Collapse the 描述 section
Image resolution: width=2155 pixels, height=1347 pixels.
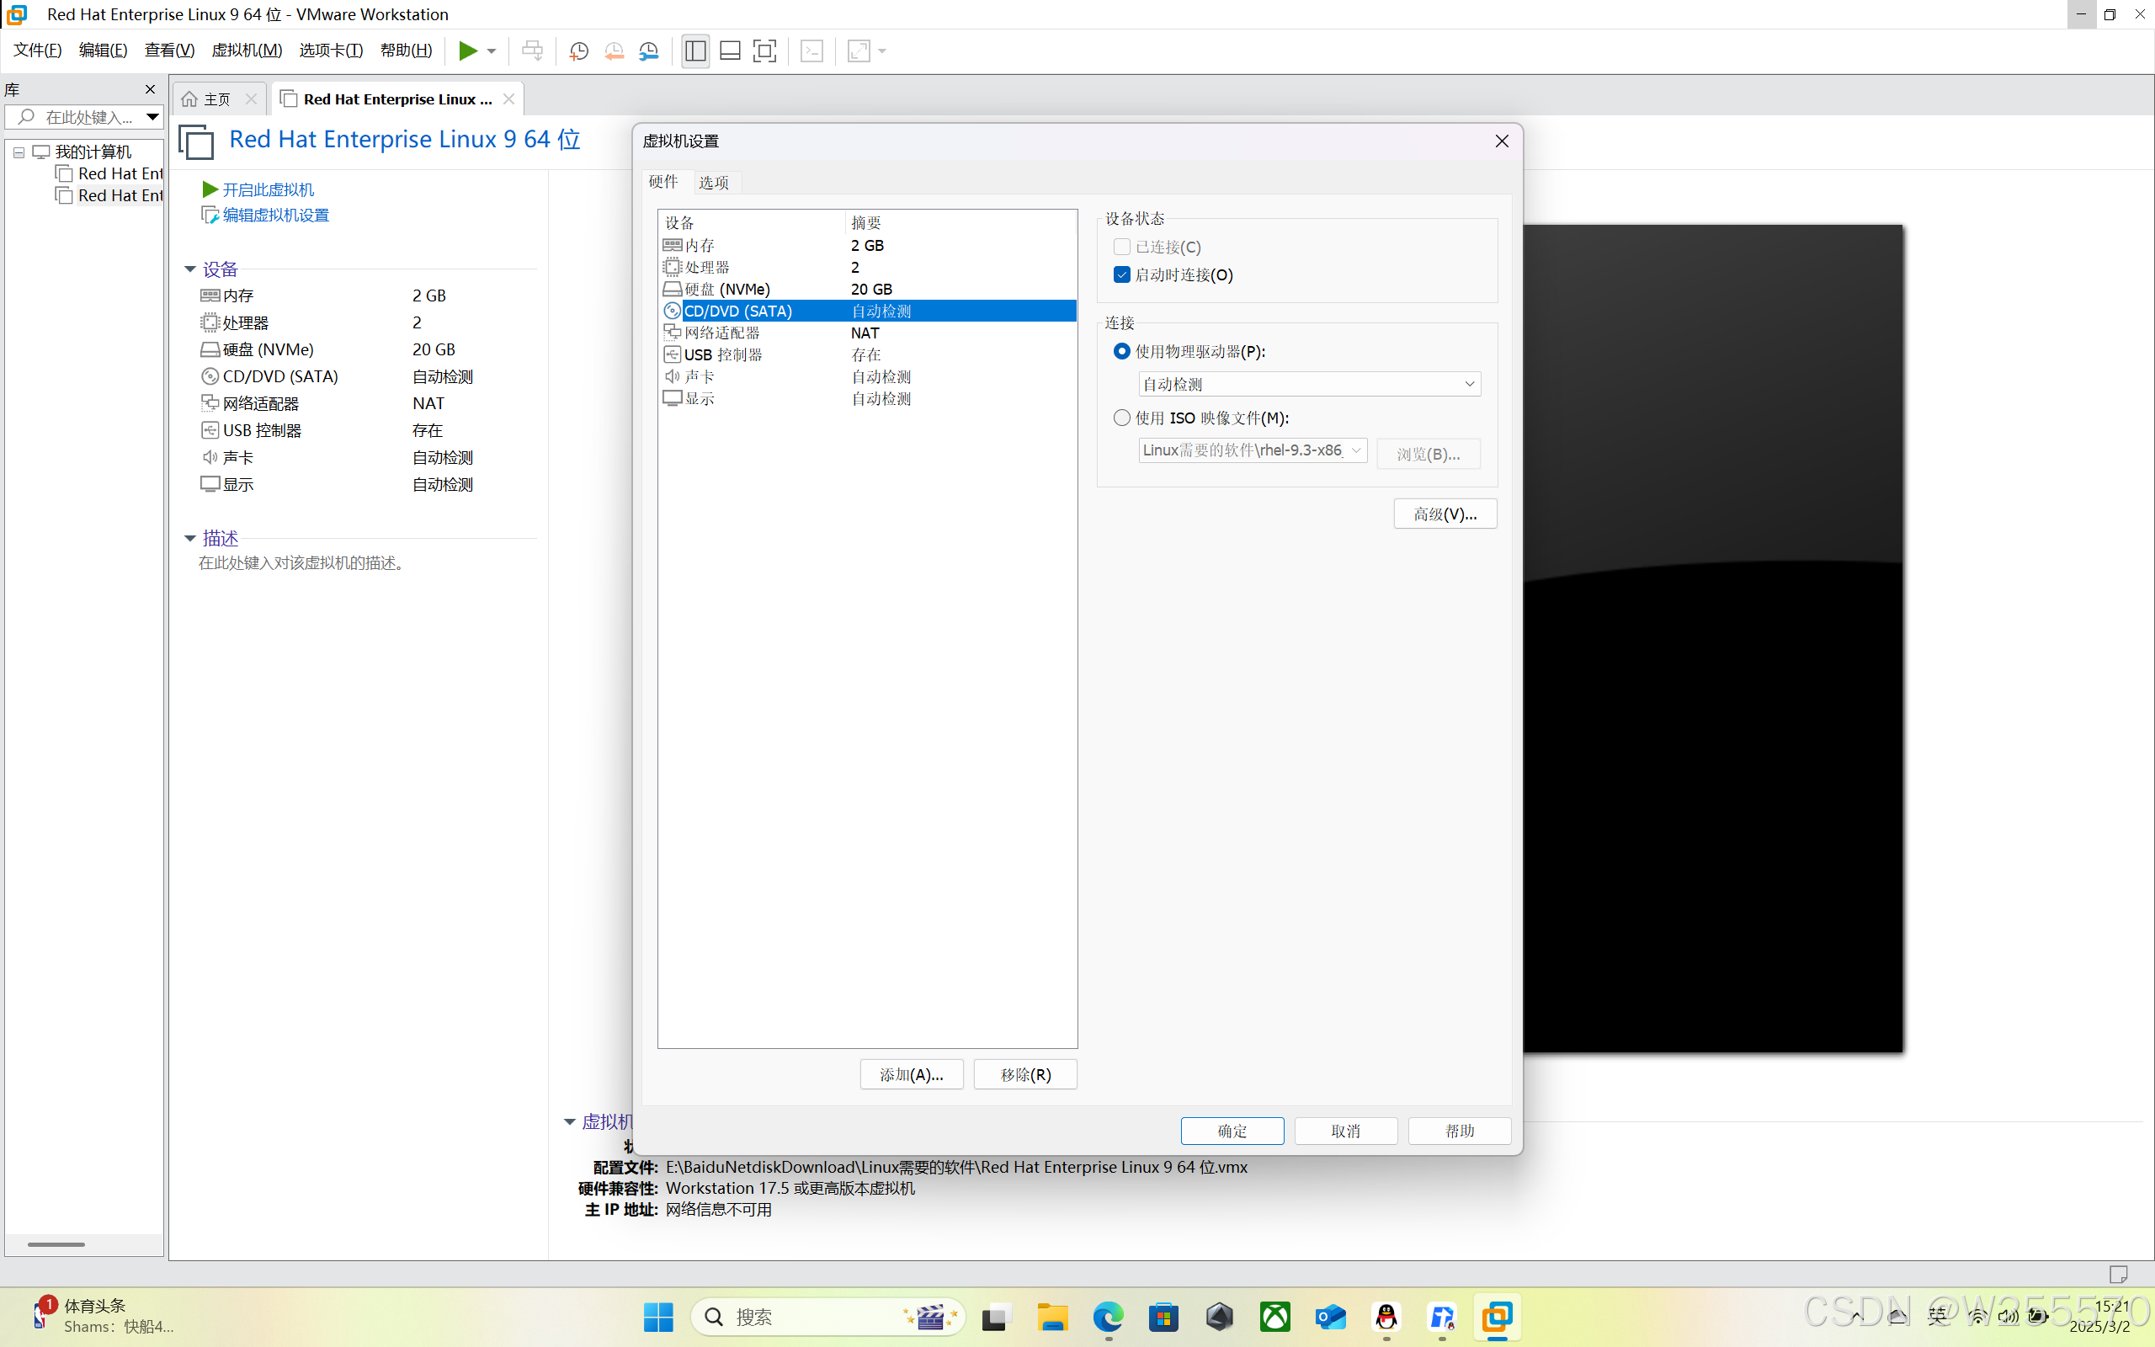[189, 538]
